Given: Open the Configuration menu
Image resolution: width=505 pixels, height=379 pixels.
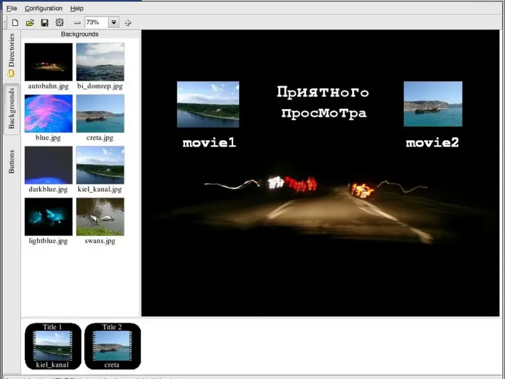Looking at the screenshot, I should (x=44, y=8).
